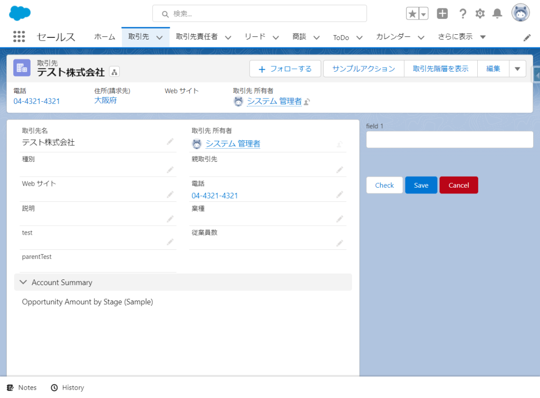Open more actions dropdown next to 編集
Viewport: 540px width, 398px height.
517,69
